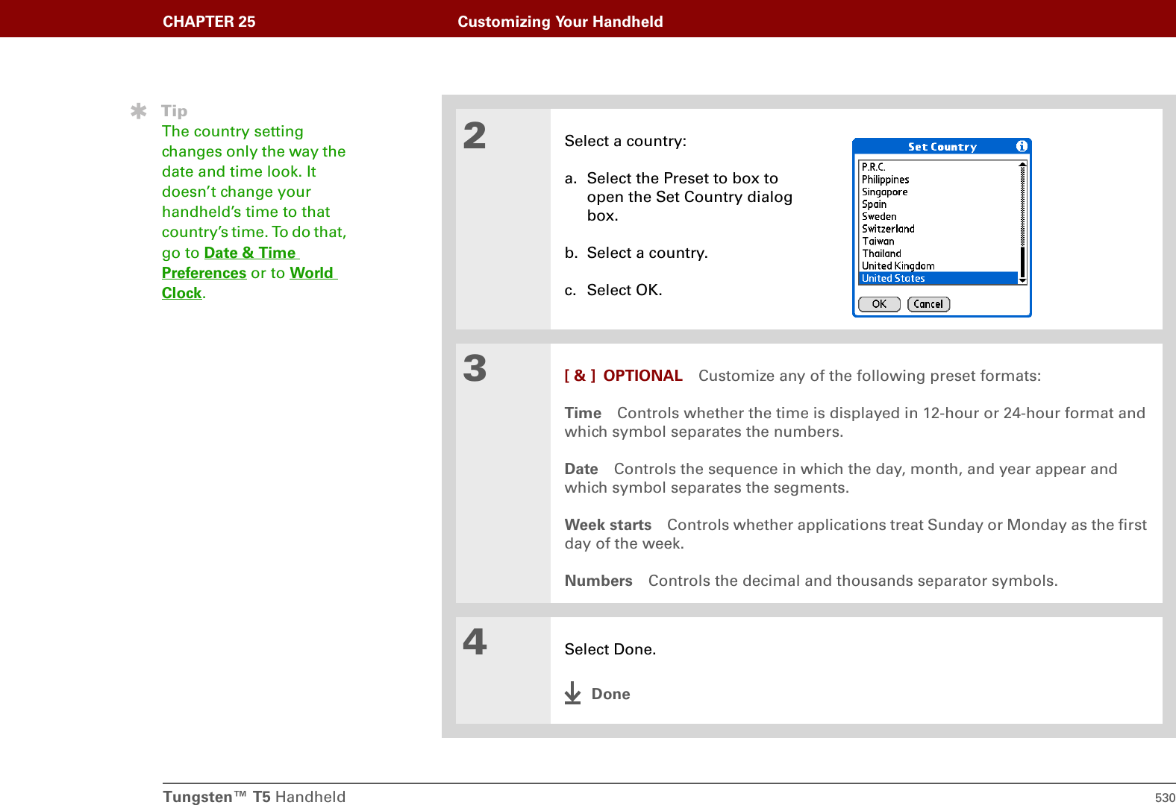Select Taiwan in the country list
Image resolution: width=1176 pixels, height=805 pixels.
(939, 241)
